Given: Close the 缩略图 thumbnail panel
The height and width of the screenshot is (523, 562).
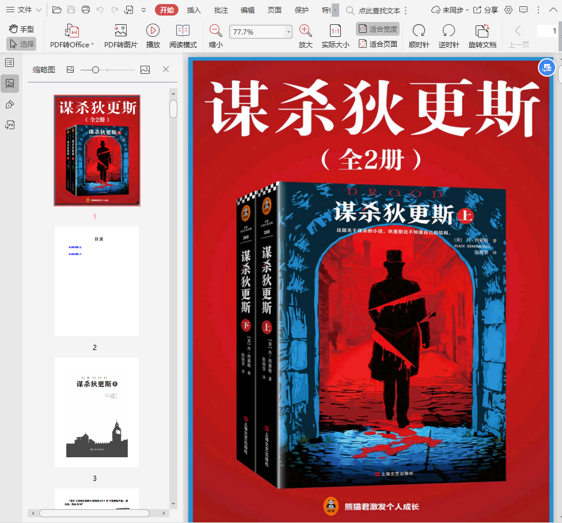Looking at the screenshot, I should (x=166, y=69).
